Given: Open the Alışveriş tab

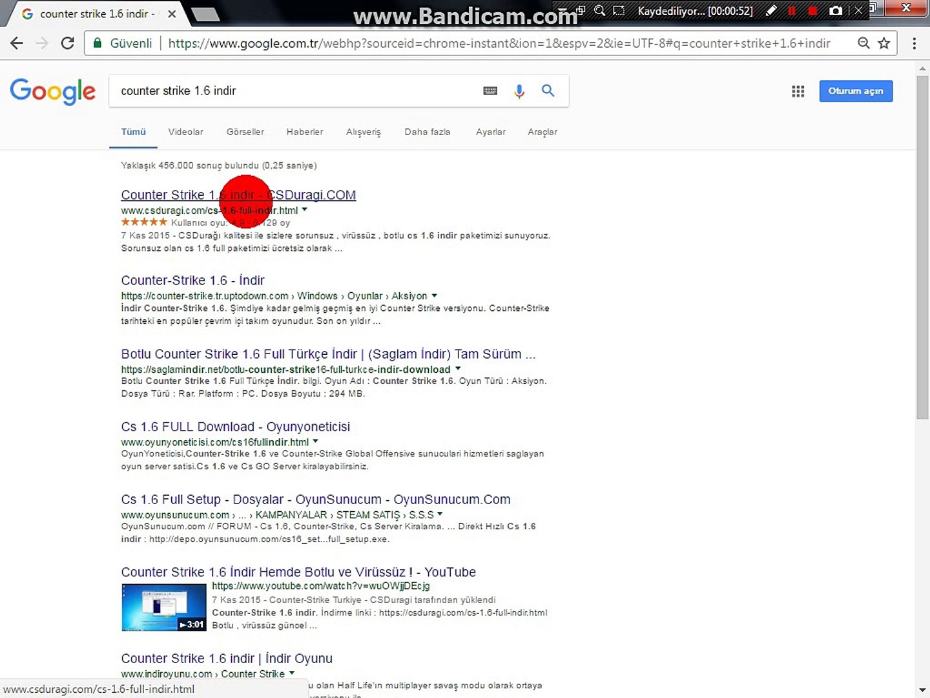Looking at the screenshot, I should (x=364, y=132).
